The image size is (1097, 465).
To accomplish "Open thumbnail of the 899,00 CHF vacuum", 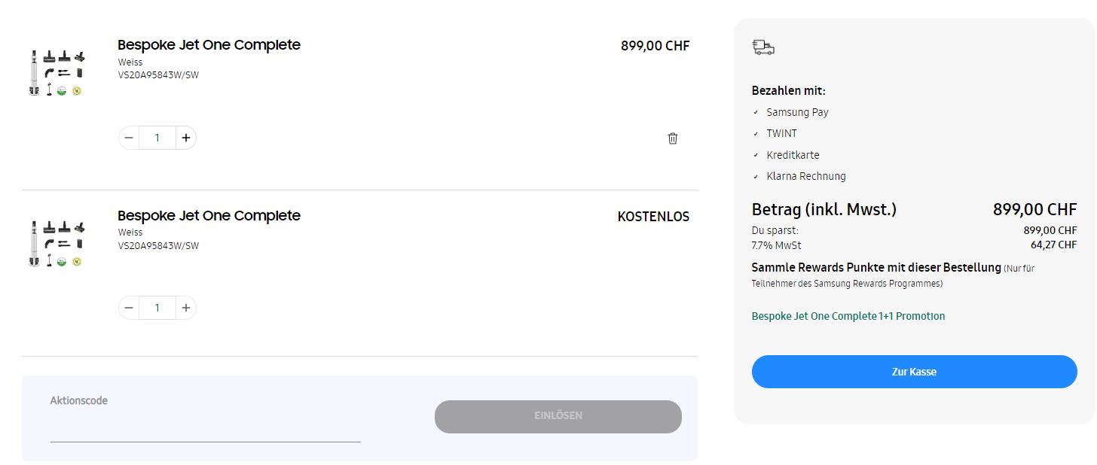I will click(x=56, y=73).
